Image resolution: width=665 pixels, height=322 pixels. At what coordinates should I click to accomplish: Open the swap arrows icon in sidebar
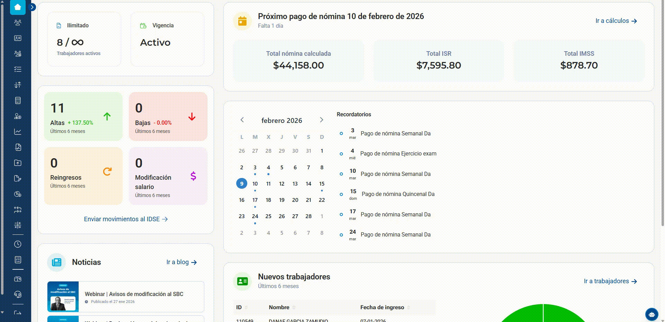18,209
